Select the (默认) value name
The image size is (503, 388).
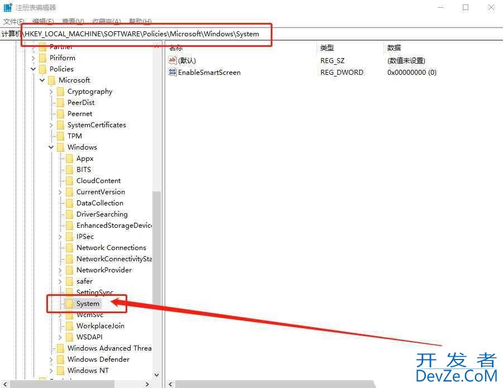click(186, 61)
